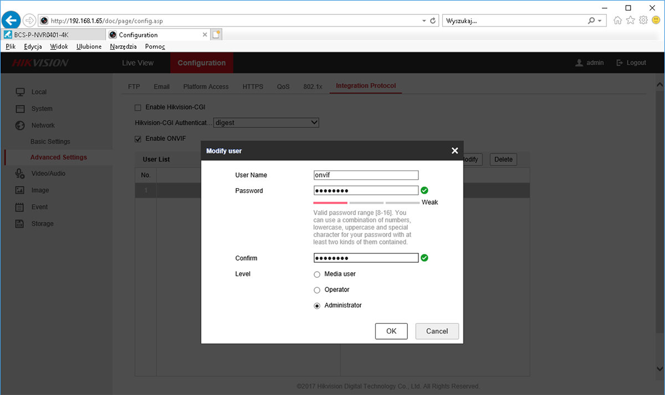Viewport: 665px width, 395px height.
Task: Open browser settings gear icon
Action: [643, 20]
